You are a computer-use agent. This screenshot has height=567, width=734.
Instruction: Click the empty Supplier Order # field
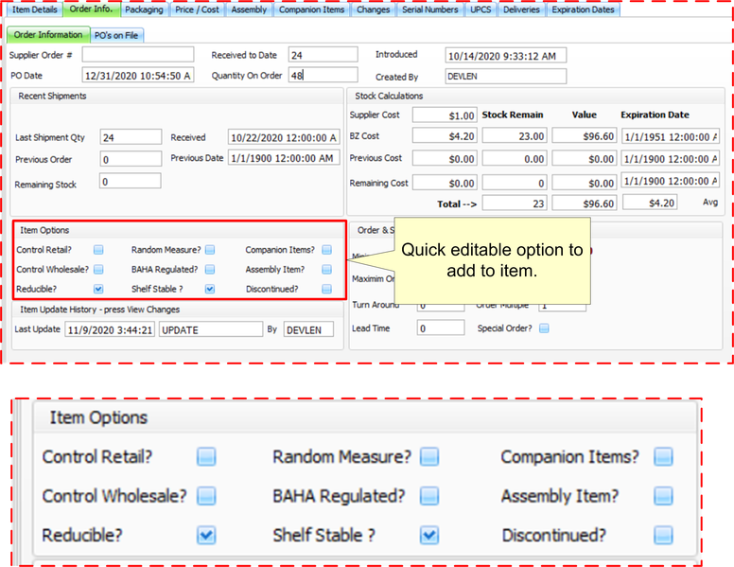138,54
